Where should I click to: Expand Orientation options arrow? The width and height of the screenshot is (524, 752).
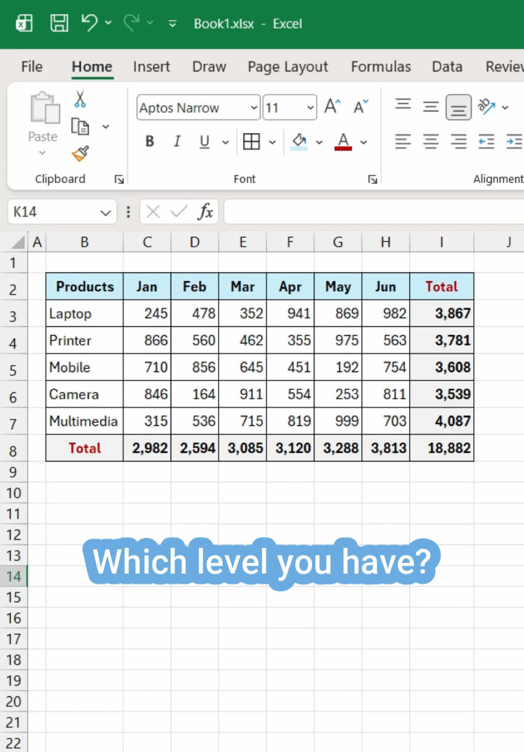505,107
